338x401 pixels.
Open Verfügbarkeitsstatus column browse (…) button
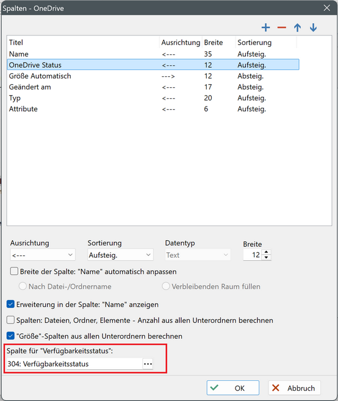[x=148, y=364]
